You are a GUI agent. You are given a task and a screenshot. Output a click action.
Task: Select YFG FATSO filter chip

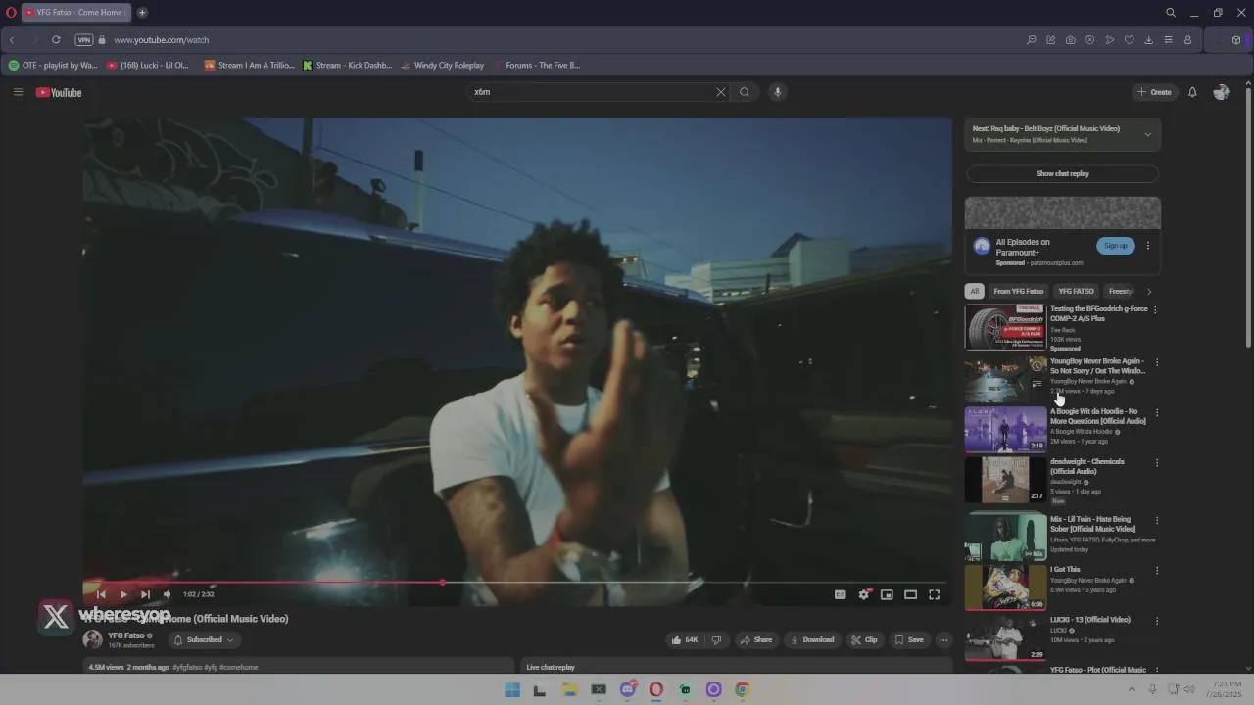point(1076,291)
